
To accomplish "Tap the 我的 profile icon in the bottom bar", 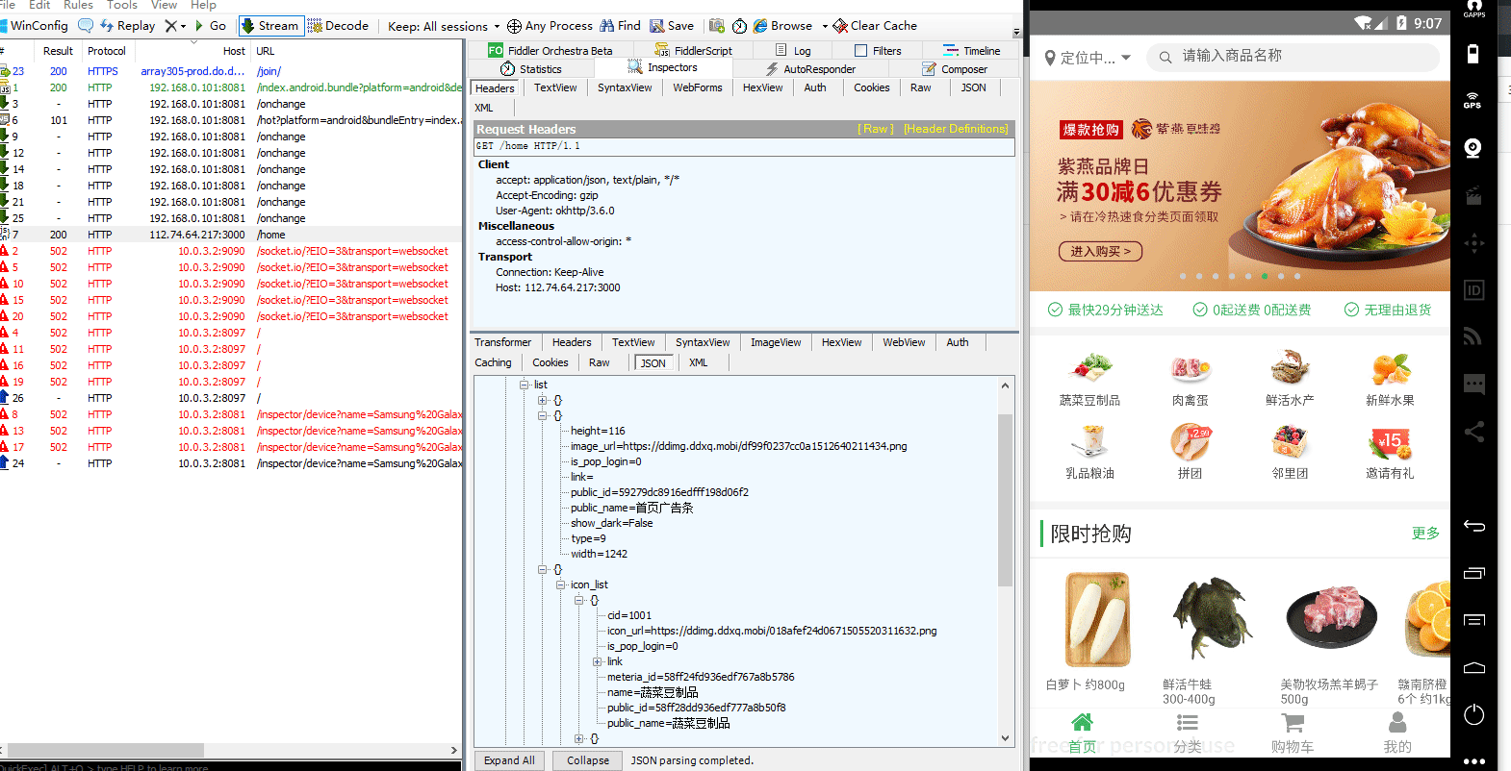I will tap(1397, 723).
